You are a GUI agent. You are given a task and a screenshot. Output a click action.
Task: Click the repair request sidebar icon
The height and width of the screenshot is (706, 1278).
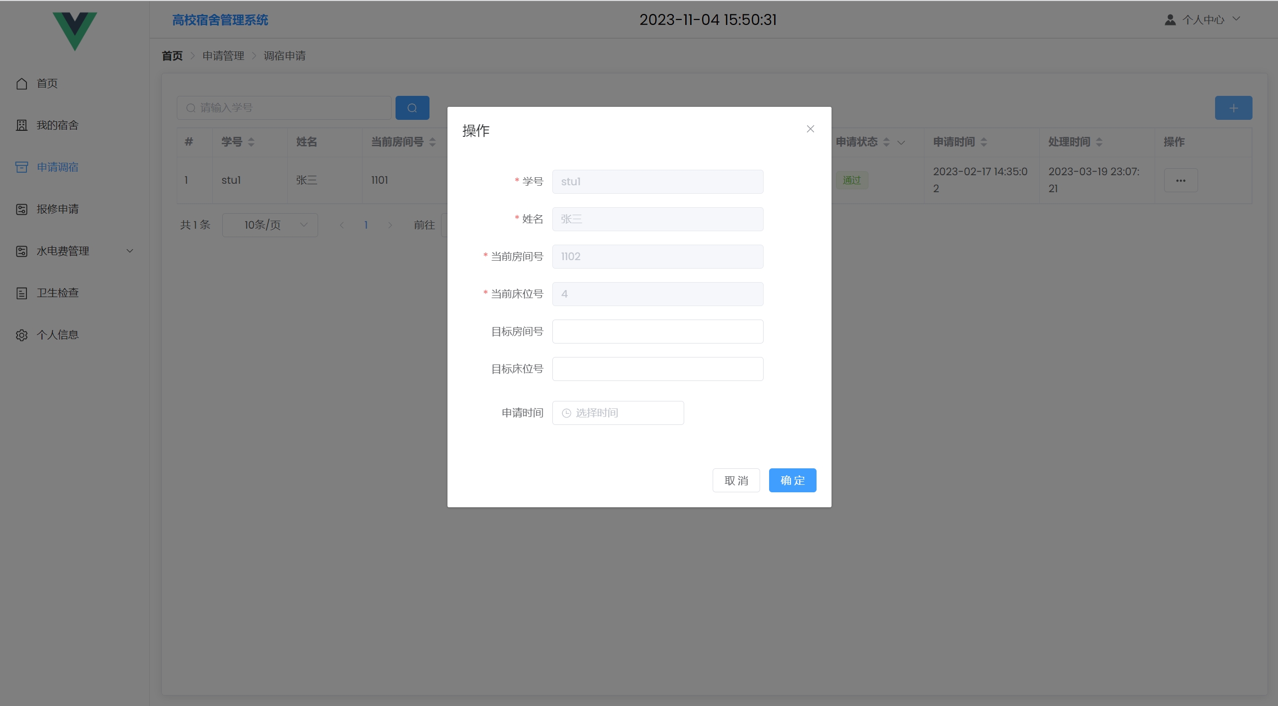pyautogui.click(x=21, y=209)
